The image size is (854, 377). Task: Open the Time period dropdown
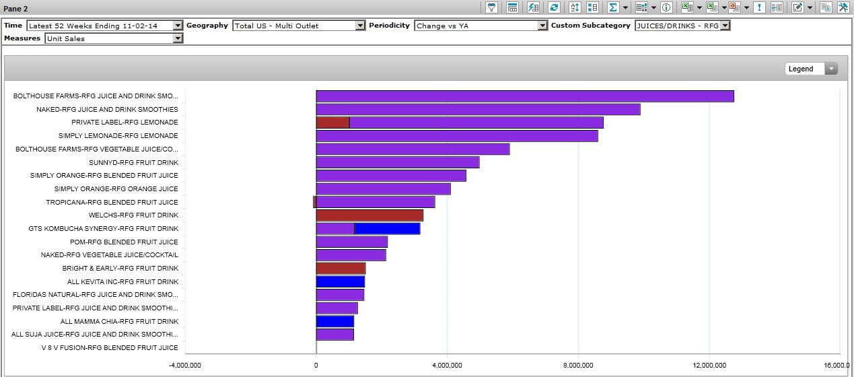click(x=178, y=26)
